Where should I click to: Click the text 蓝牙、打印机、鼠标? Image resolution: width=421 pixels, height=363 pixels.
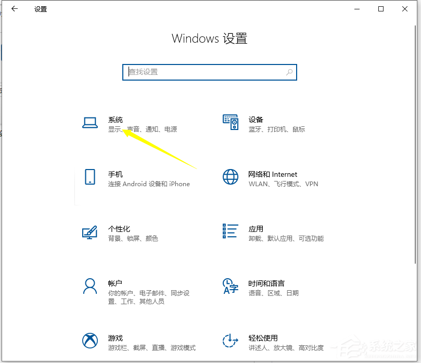pyautogui.click(x=277, y=129)
